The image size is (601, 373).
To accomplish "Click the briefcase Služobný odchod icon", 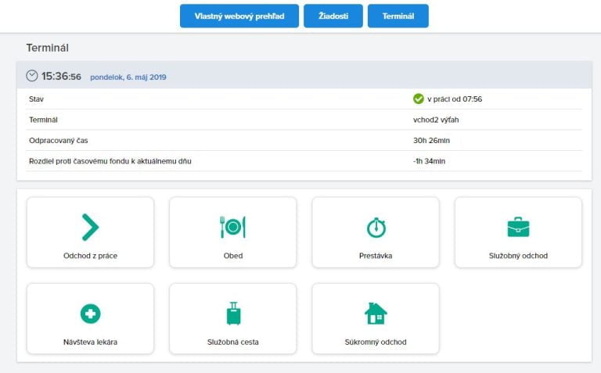I will click(x=518, y=227).
